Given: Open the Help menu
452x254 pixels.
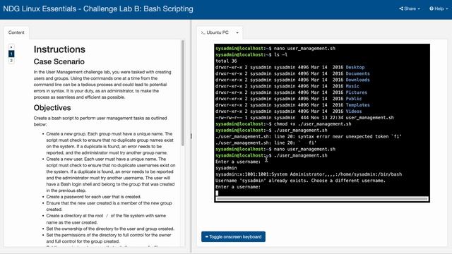Looking at the screenshot, I should pos(439,8).
